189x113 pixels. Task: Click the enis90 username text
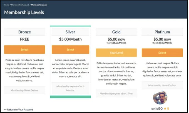click(156, 109)
